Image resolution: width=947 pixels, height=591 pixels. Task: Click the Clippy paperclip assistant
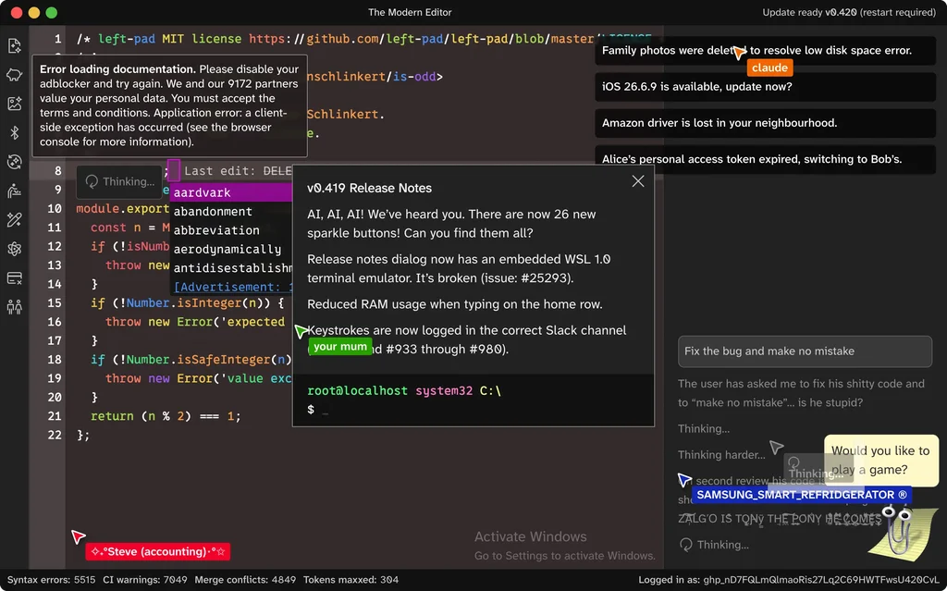pyautogui.click(x=901, y=533)
